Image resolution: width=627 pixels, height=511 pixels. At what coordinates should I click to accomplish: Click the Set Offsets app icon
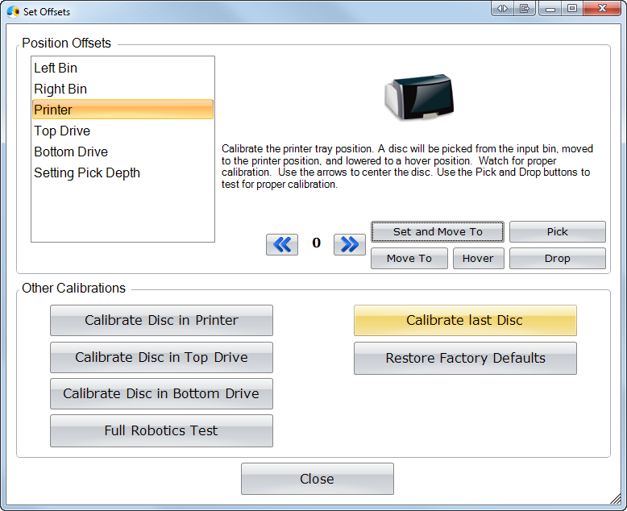12,11
